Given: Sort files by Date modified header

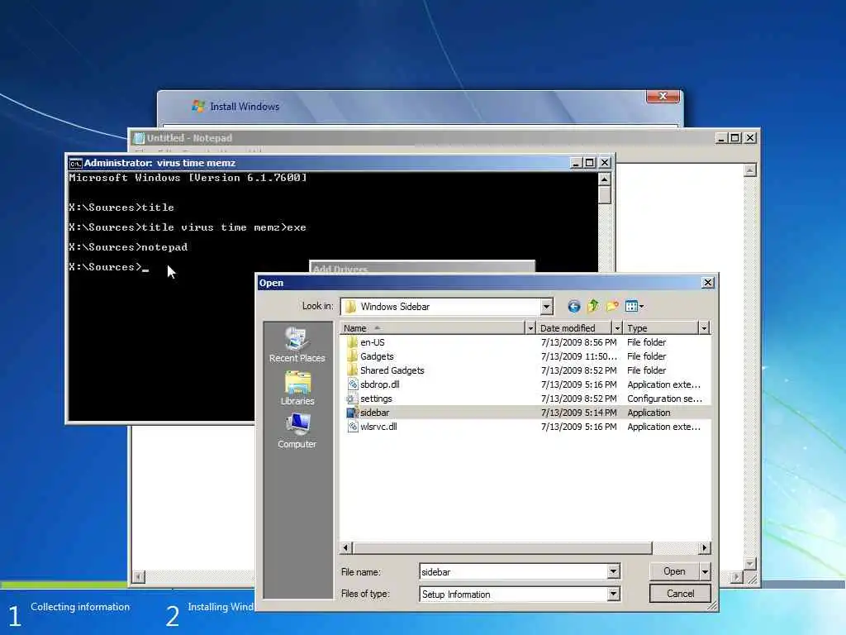Looking at the screenshot, I should pos(574,328).
